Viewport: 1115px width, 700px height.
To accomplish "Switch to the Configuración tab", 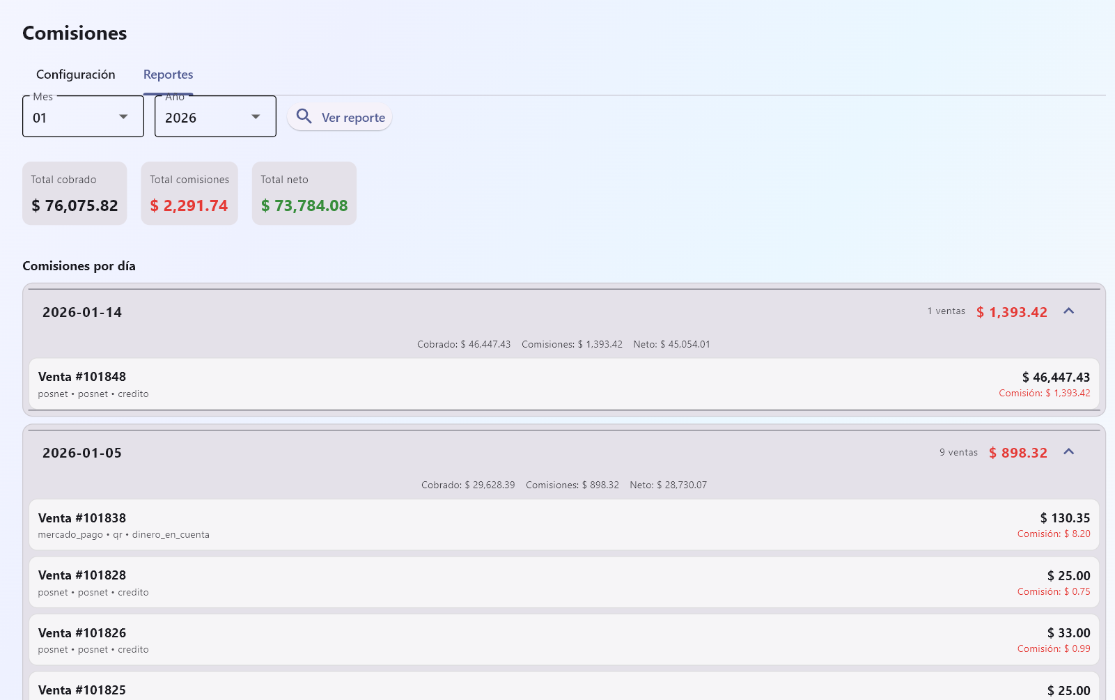I will coord(76,75).
